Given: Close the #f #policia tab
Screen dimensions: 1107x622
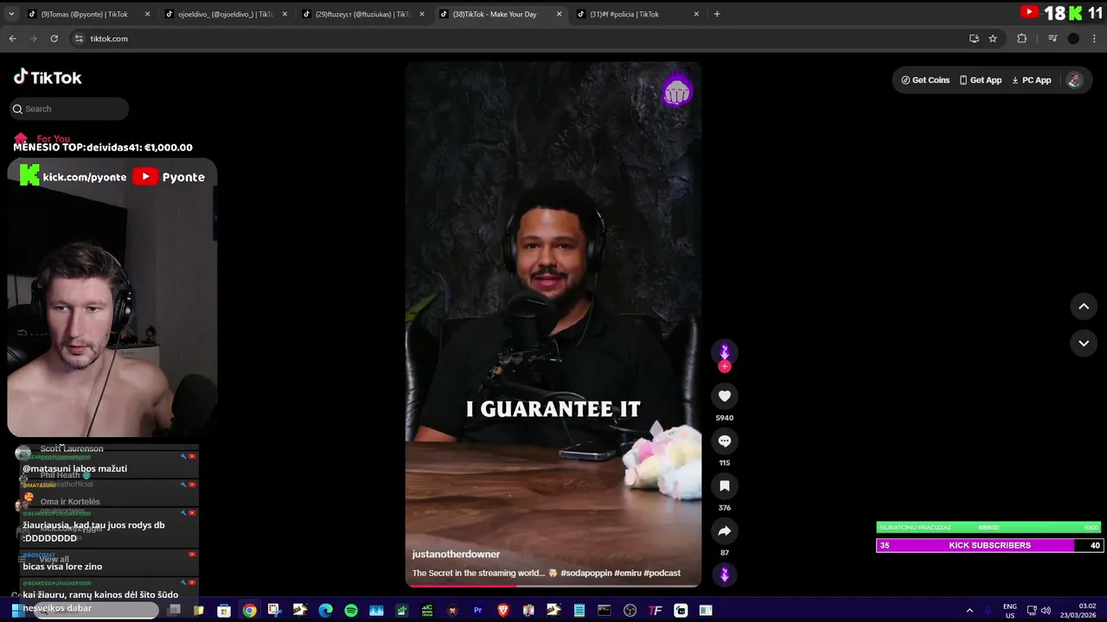Looking at the screenshot, I should pyautogui.click(x=696, y=14).
